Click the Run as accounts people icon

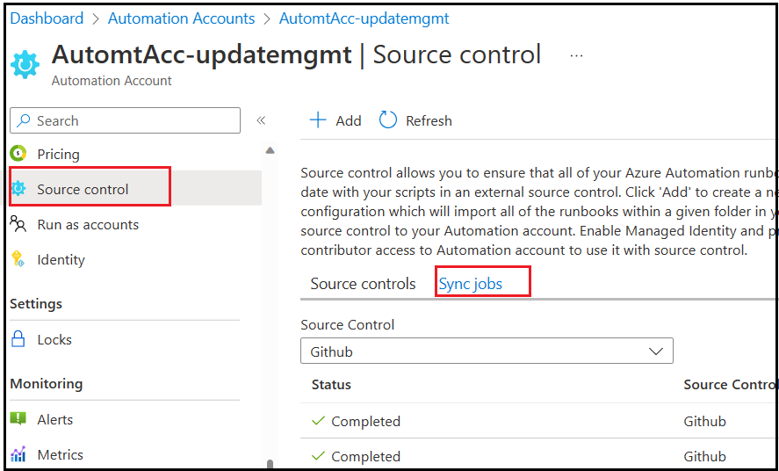[18, 224]
